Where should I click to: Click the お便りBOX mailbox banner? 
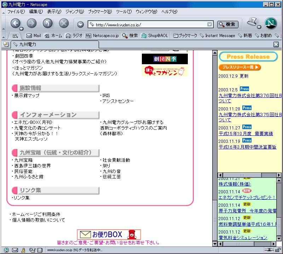tap(109, 234)
